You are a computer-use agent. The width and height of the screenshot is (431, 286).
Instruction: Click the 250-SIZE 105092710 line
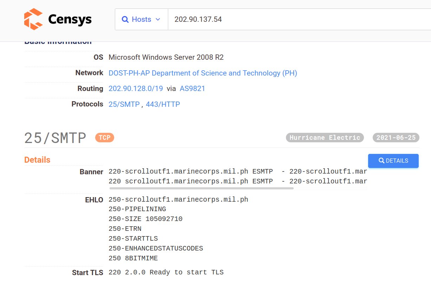145,219
